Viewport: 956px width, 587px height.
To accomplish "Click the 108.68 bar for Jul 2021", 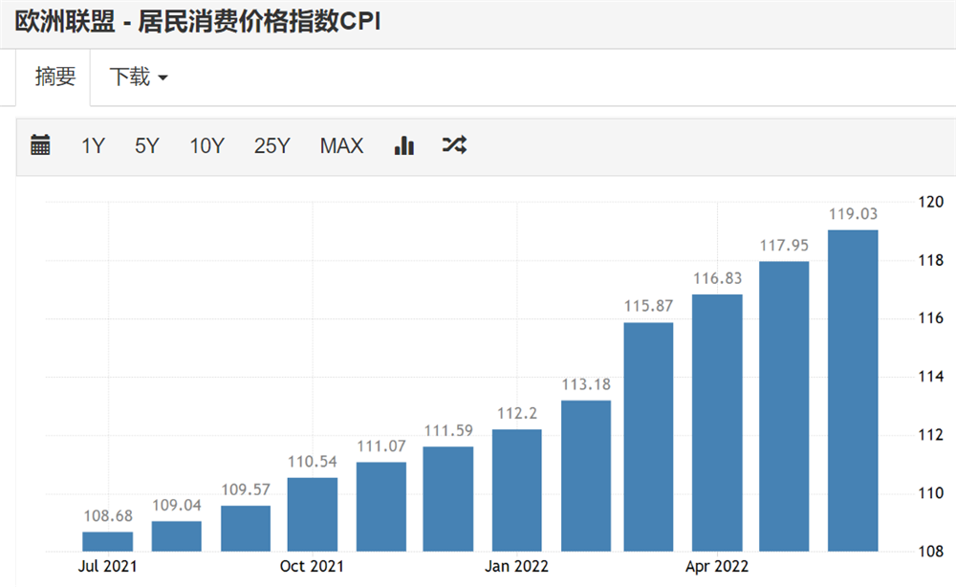I will (107, 541).
